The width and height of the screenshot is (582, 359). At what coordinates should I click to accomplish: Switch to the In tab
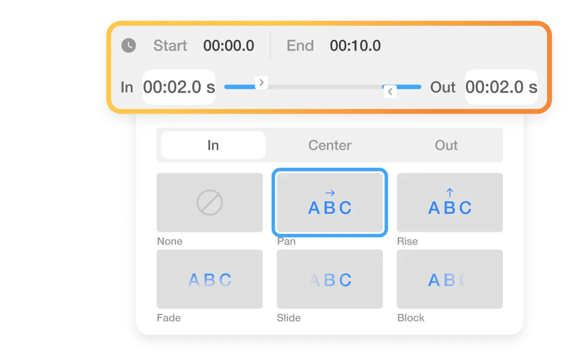pyautogui.click(x=212, y=145)
